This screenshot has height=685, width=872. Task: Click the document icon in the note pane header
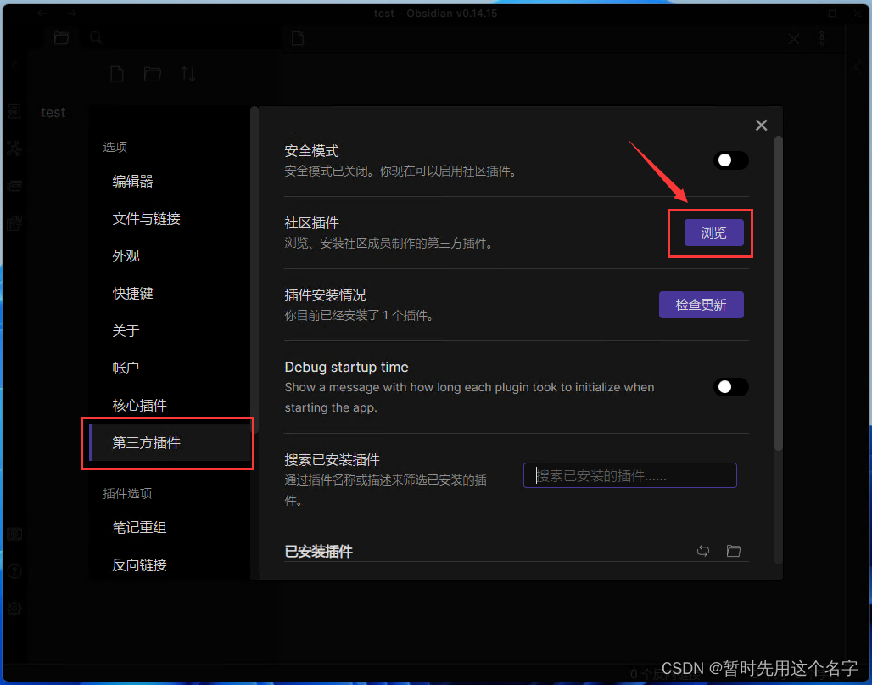(x=298, y=38)
